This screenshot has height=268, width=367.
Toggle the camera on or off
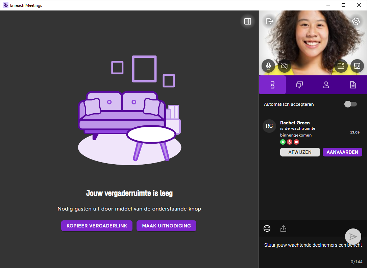tap(284, 66)
